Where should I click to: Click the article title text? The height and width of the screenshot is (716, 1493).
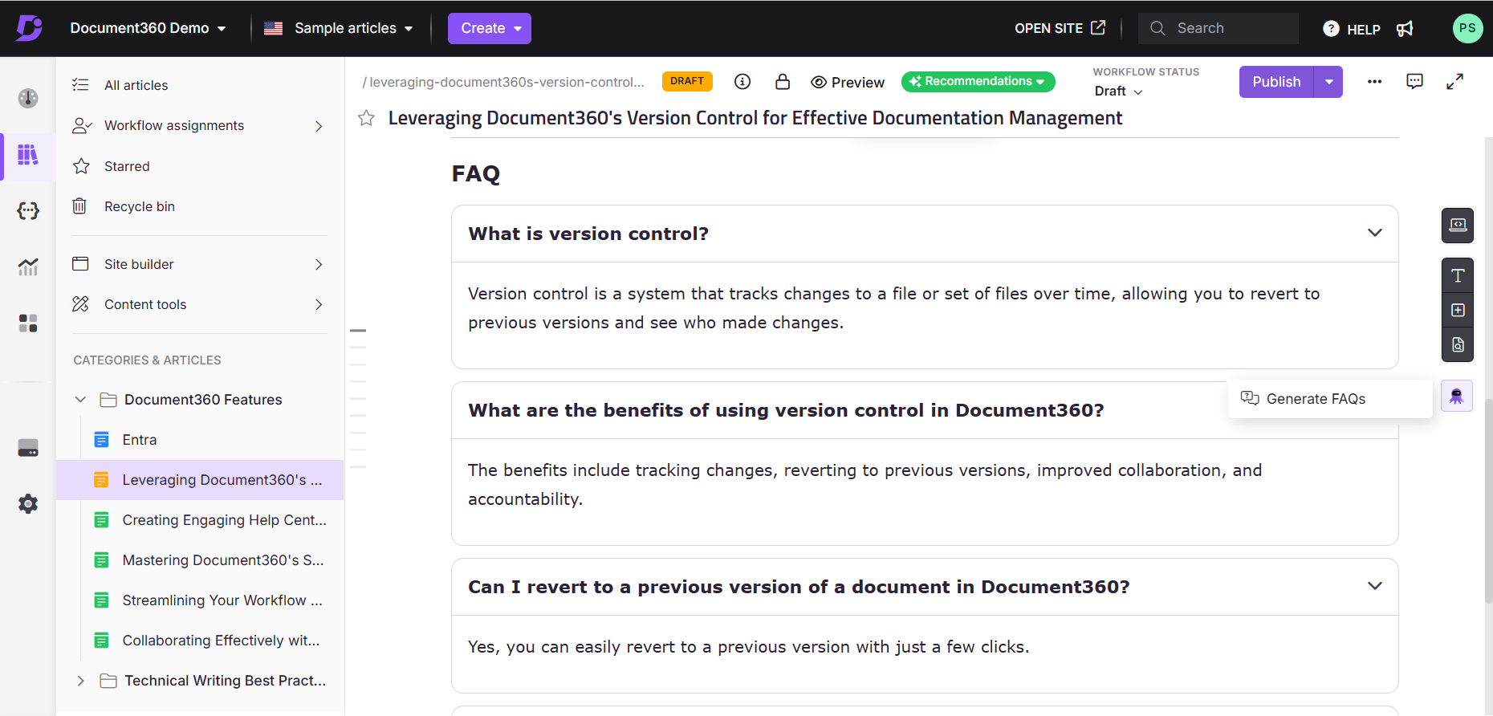755,118
